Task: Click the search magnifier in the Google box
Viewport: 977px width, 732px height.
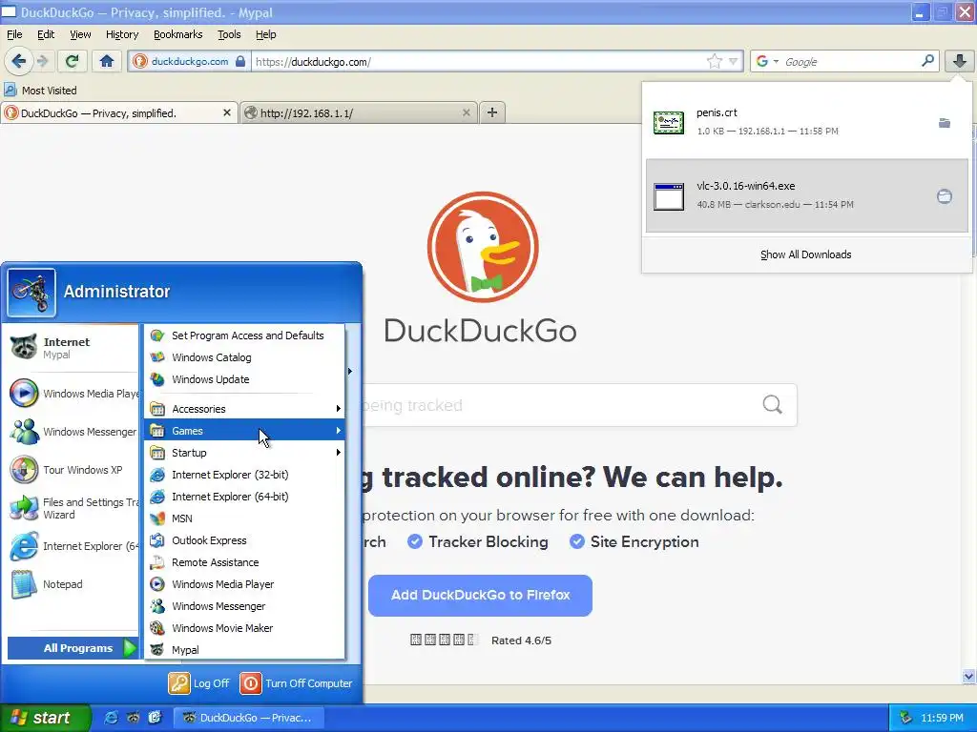Action: point(927,61)
